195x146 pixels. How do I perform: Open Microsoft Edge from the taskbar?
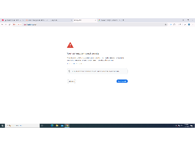point(52,126)
